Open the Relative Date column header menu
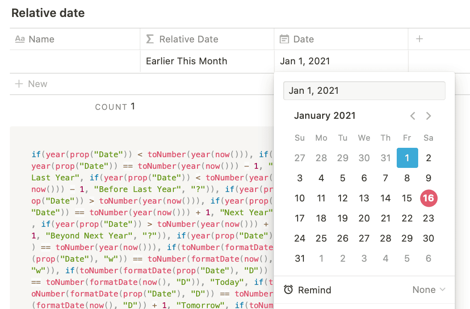 tap(189, 39)
